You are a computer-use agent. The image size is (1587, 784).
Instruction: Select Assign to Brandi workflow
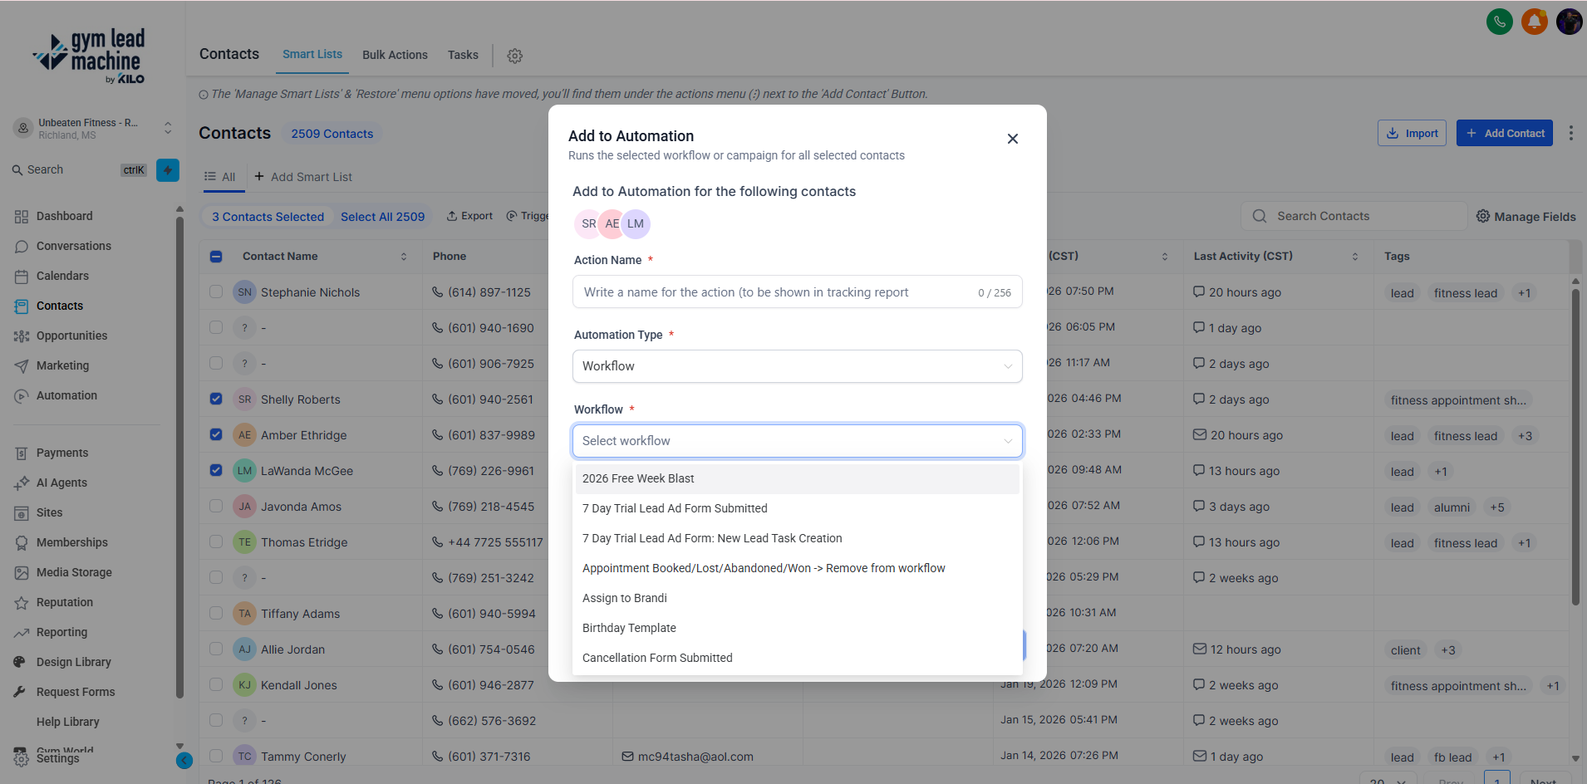pos(798,598)
